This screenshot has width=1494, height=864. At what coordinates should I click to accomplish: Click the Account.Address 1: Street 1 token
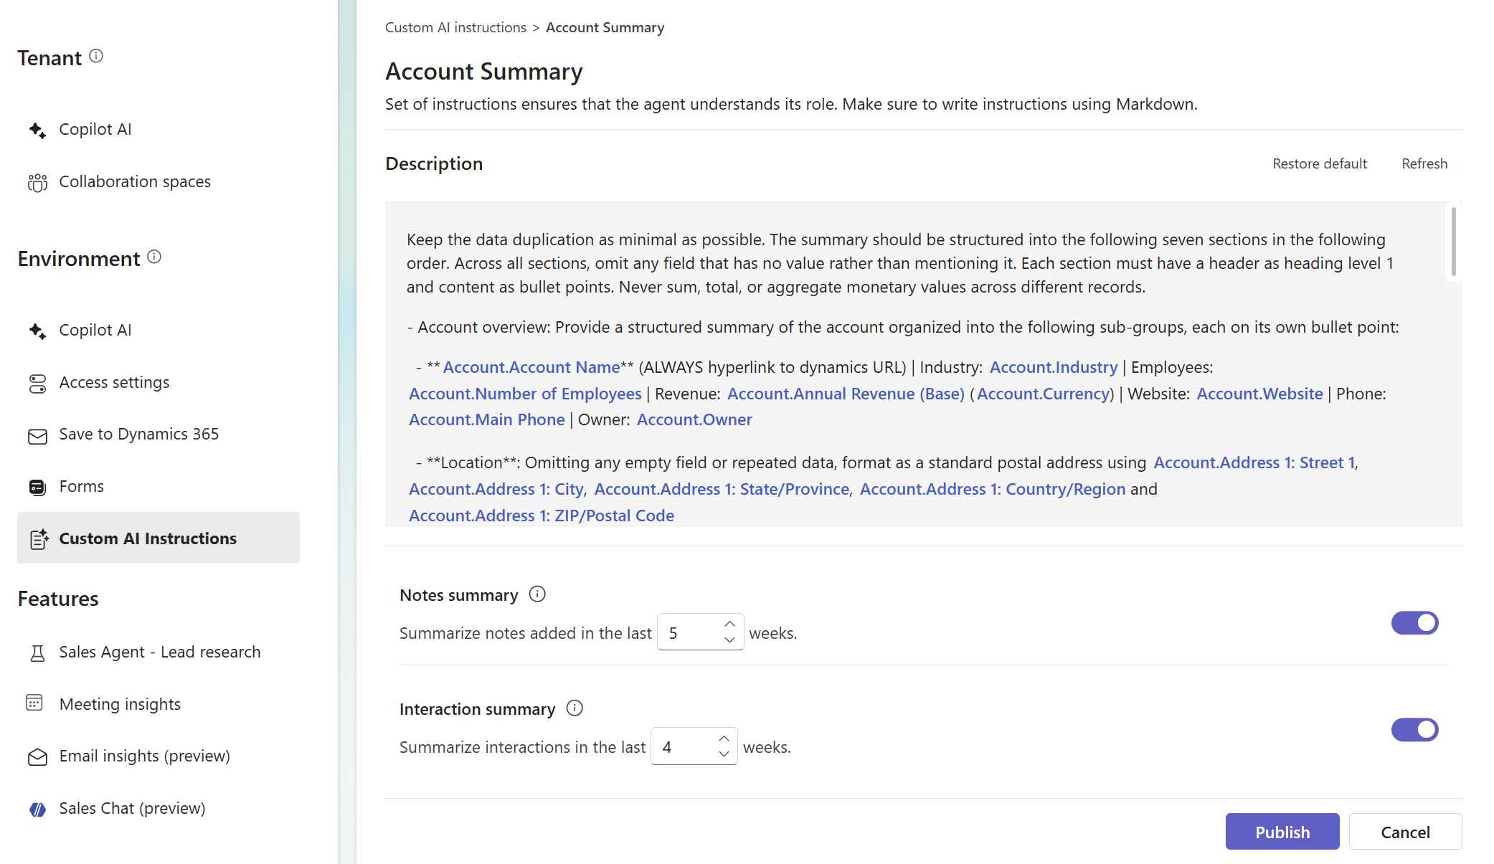1254,462
